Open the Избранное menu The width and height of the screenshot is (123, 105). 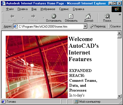point(48,9)
